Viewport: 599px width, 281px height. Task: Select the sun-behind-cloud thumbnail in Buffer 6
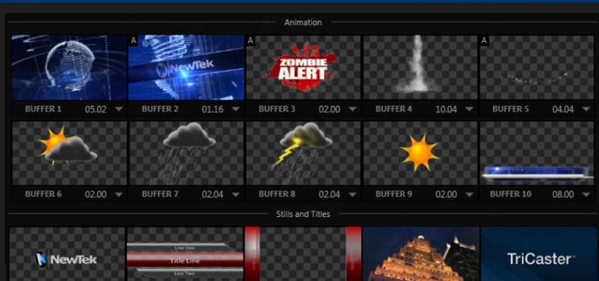69,153
